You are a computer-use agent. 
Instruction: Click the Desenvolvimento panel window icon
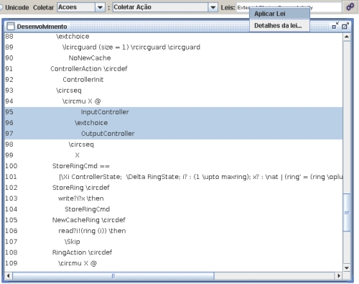click(11, 26)
